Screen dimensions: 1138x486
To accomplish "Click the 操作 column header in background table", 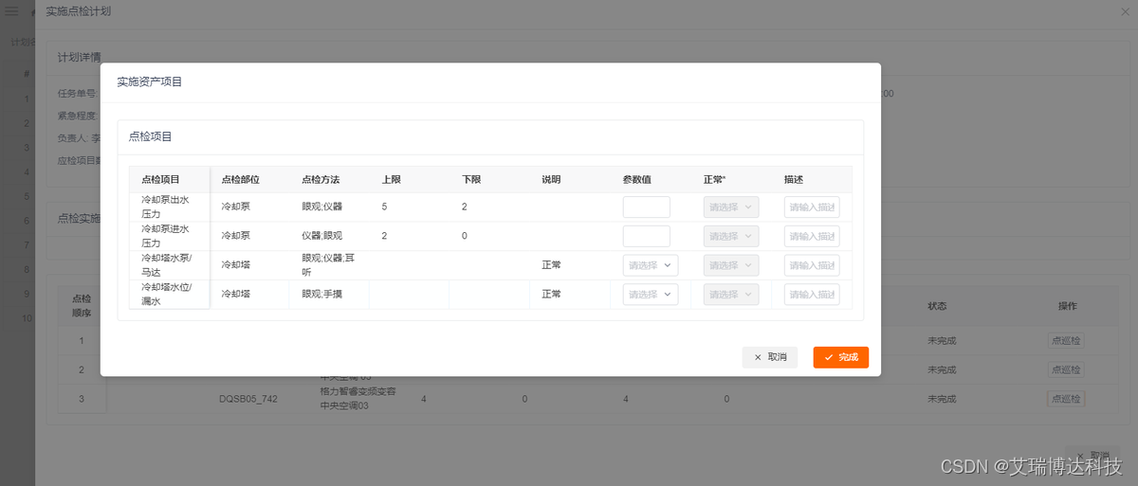I will pyautogui.click(x=1068, y=307).
